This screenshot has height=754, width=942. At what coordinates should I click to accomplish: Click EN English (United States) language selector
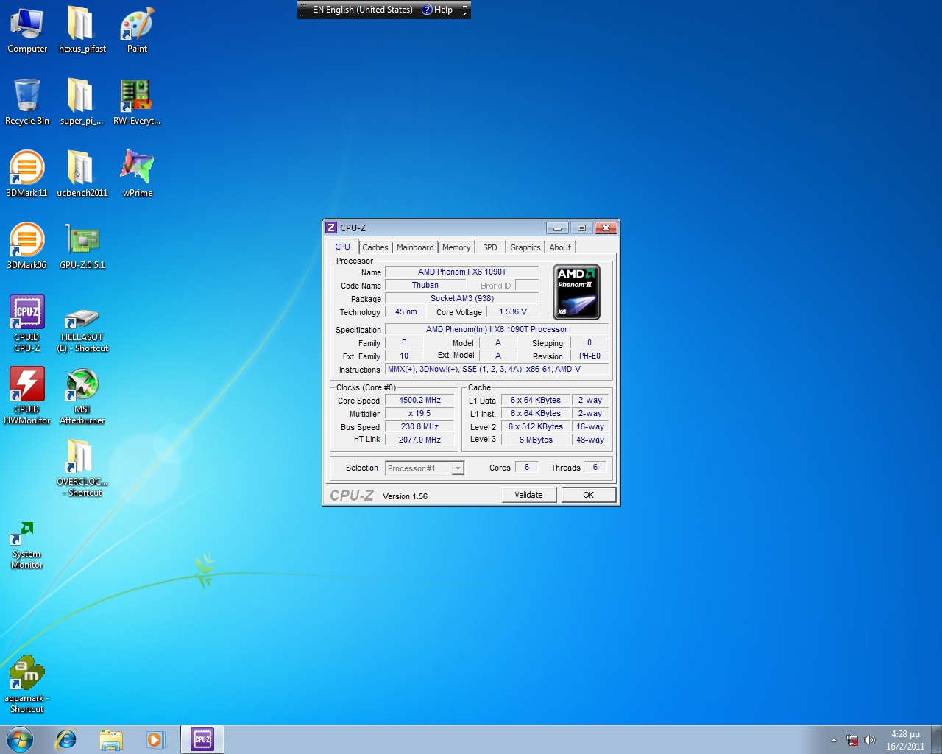[x=363, y=10]
